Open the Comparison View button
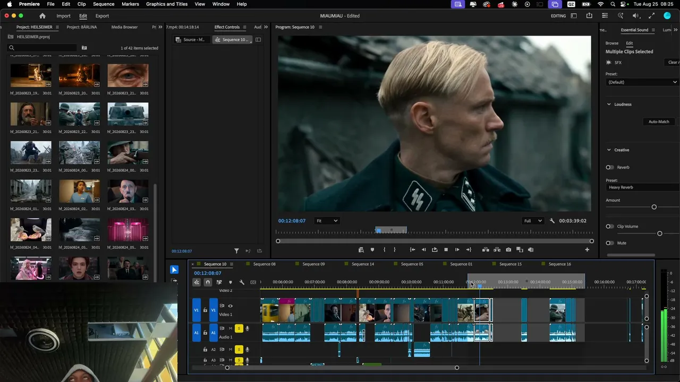 click(520, 249)
